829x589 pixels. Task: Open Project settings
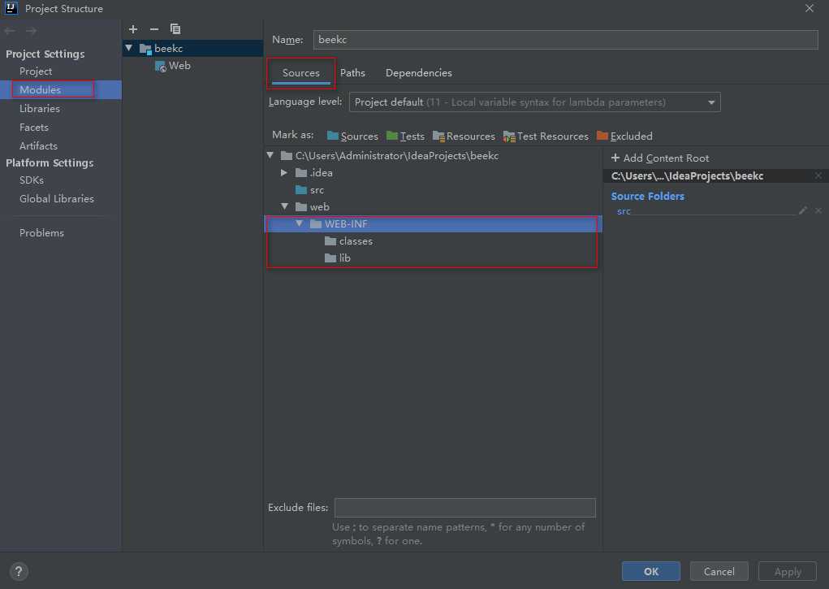click(x=36, y=71)
